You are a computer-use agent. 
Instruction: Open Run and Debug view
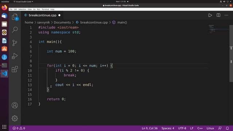click(15, 56)
